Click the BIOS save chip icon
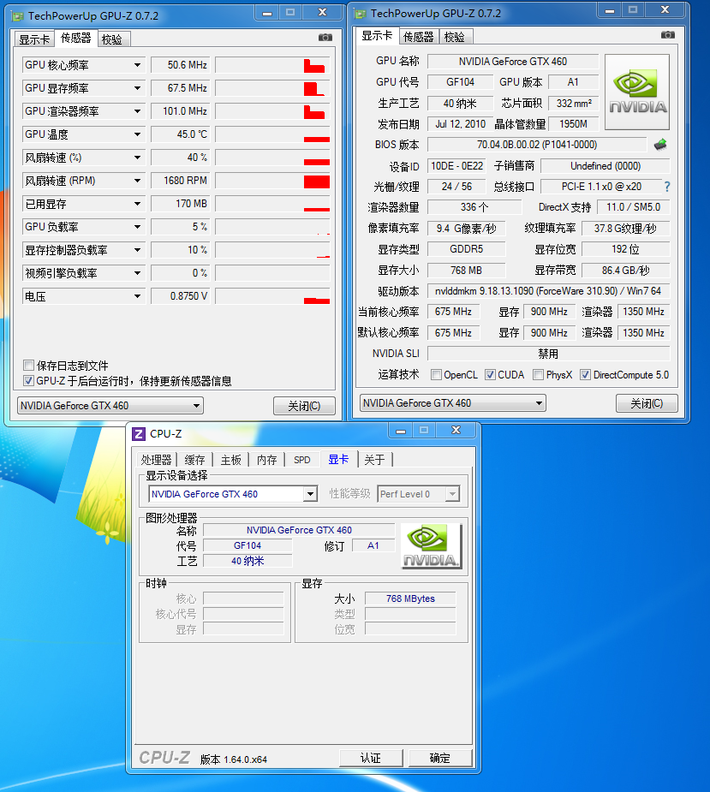 pyautogui.click(x=660, y=145)
